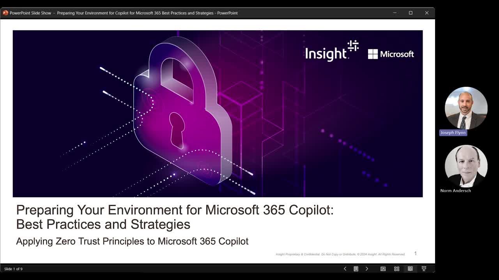Click the padlock image on slide

click(x=182, y=110)
